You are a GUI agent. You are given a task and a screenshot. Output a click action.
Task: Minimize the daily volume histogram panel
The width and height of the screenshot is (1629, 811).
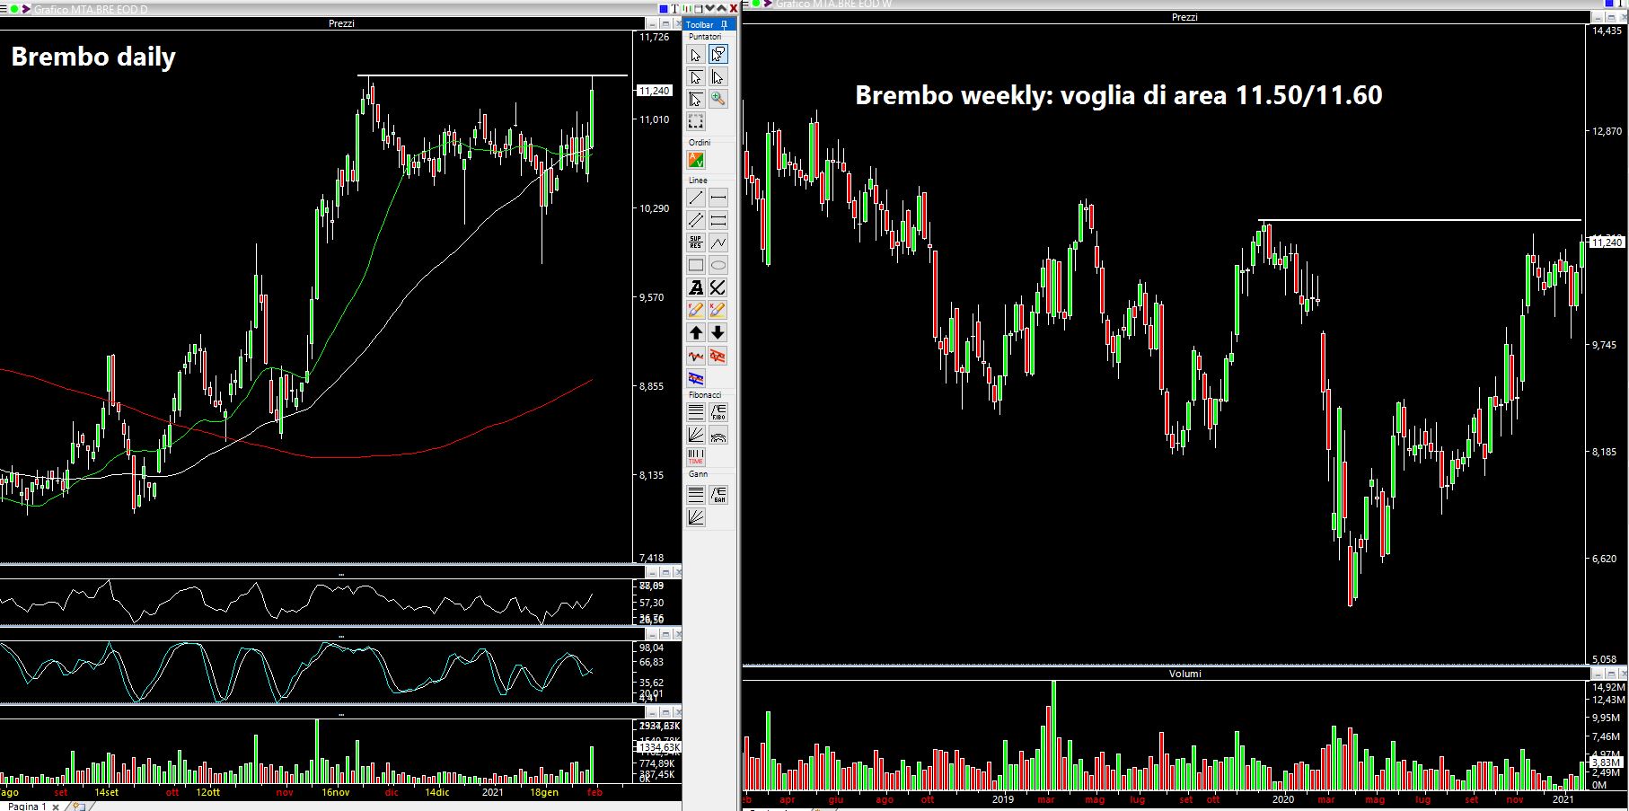pyautogui.click(x=652, y=714)
